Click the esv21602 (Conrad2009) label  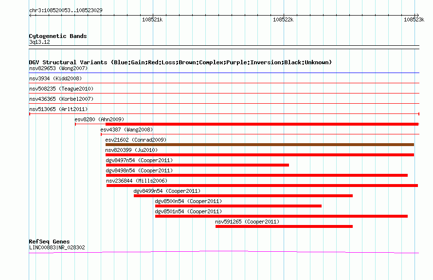[136, 140]
